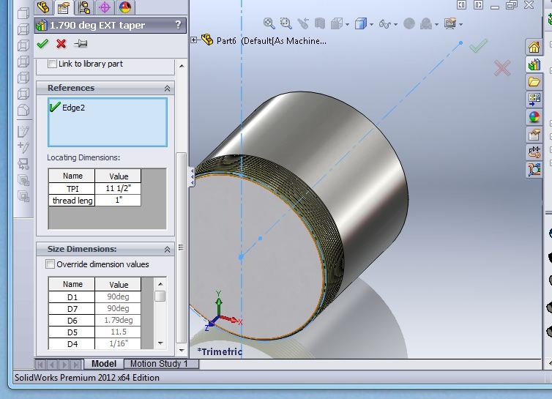The width and height of the screenshot is (552, 399).
Task: Switch to the Model tab
Action: (103, 364)
